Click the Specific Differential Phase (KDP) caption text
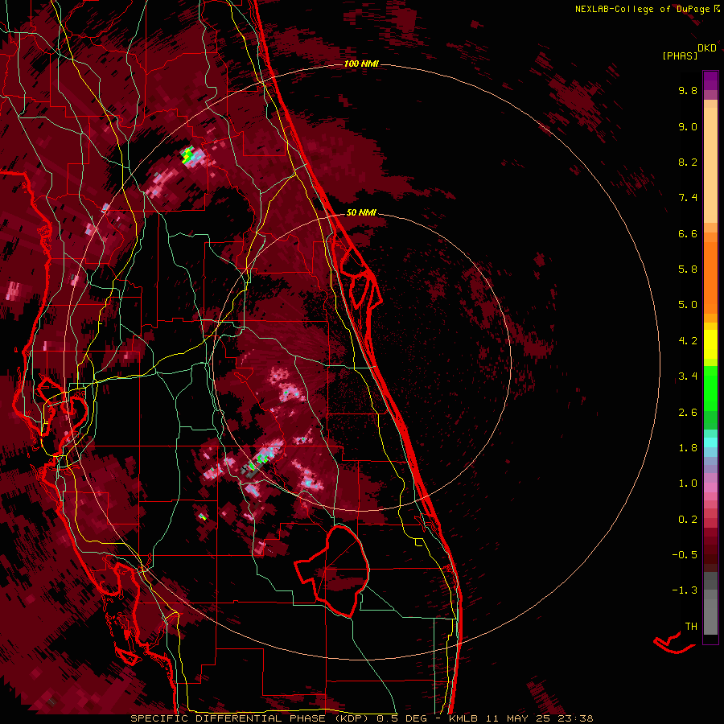Image resolution: width=724 pixels, height=724 pixels. pos(250,718)
